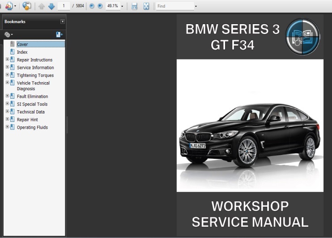
Task: Open the Tightening Torques bookmark
Action: [35, 75]
